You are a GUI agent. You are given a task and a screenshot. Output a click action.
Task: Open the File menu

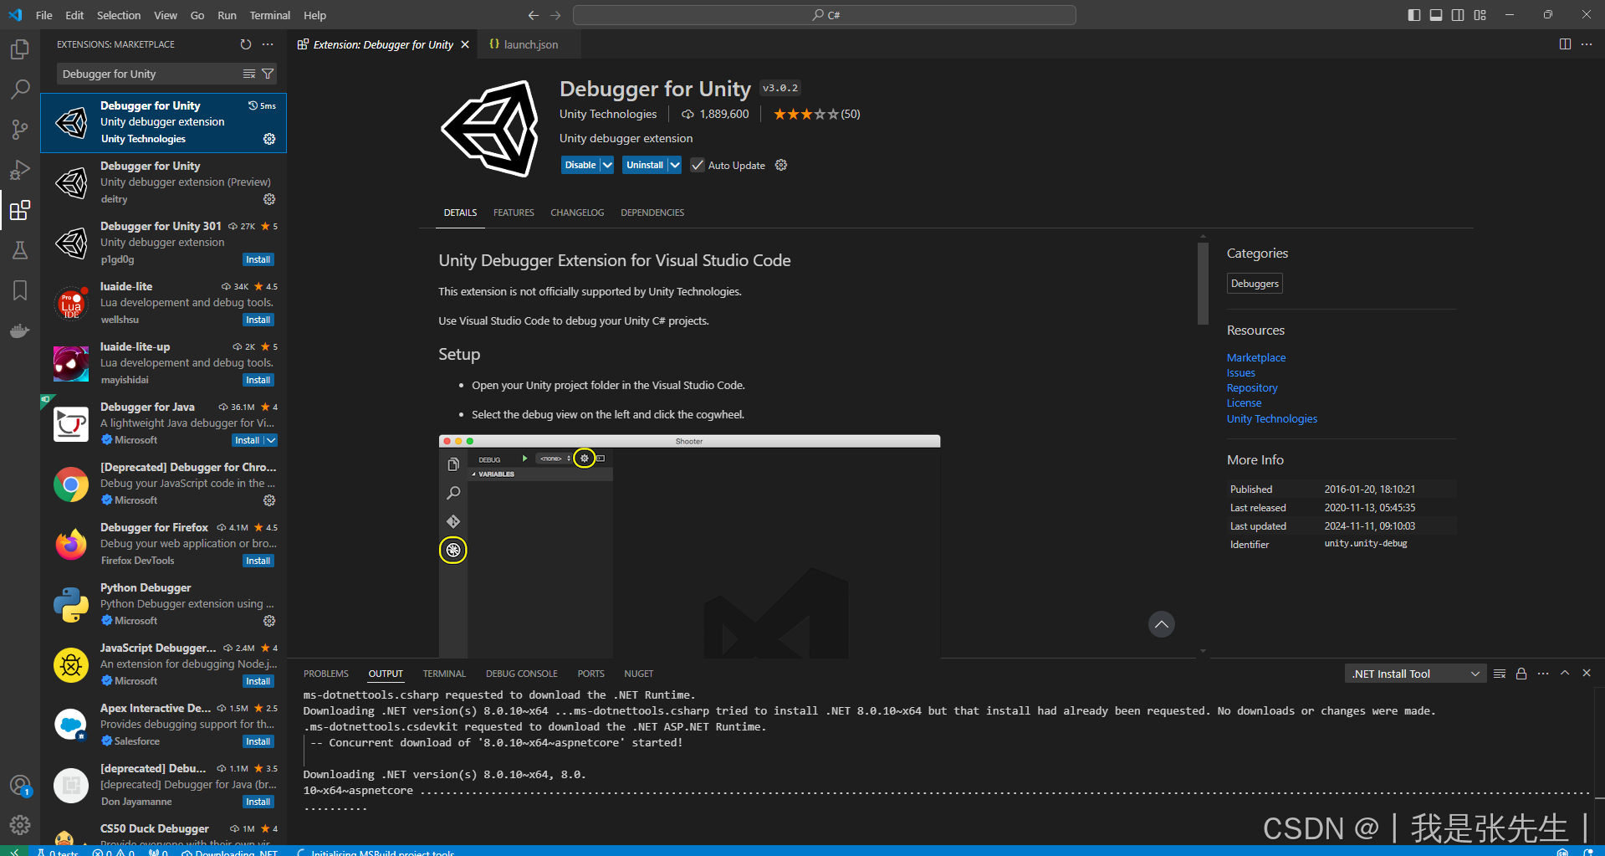[x=44, y=15]
